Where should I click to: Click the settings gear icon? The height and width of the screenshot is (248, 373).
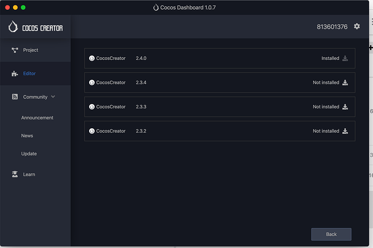[x=356, y=26]
